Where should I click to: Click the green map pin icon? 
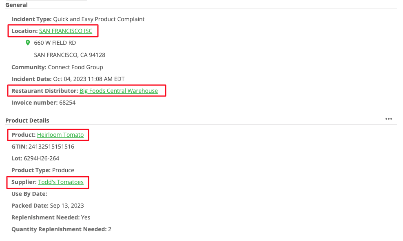coord(28,43)
